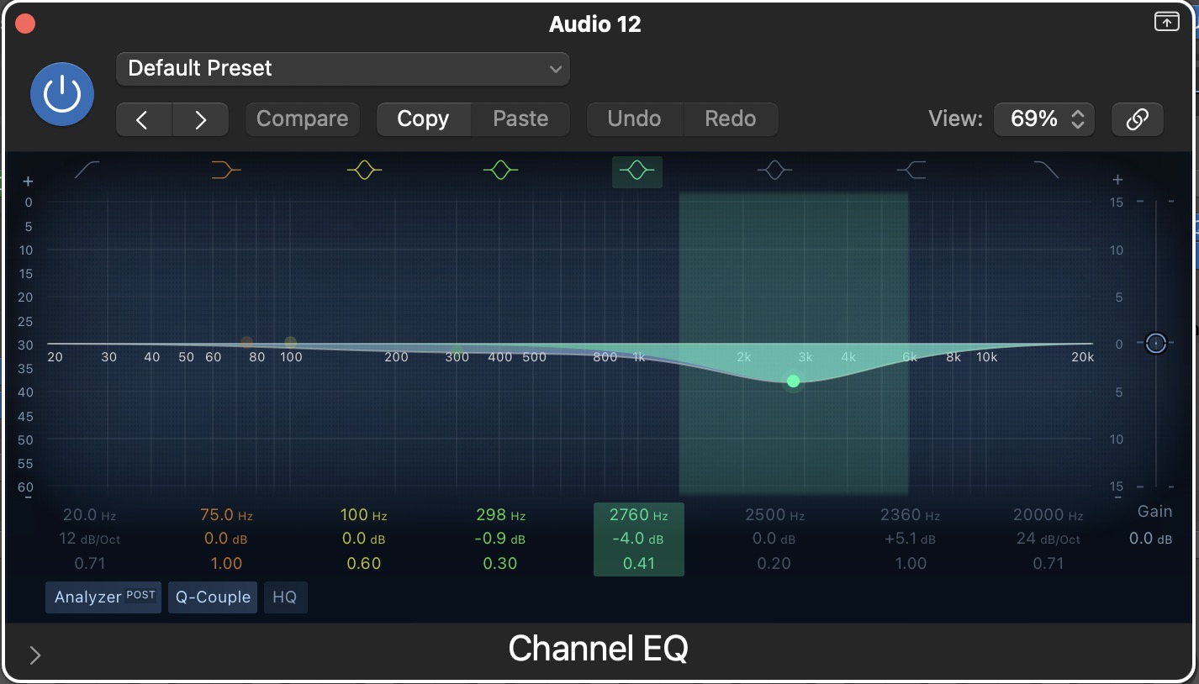The width and height of the screenshot is (1199, 684).
Task: Enable the grey 2500 Hz parametric band icon
Action: point(774,171)
